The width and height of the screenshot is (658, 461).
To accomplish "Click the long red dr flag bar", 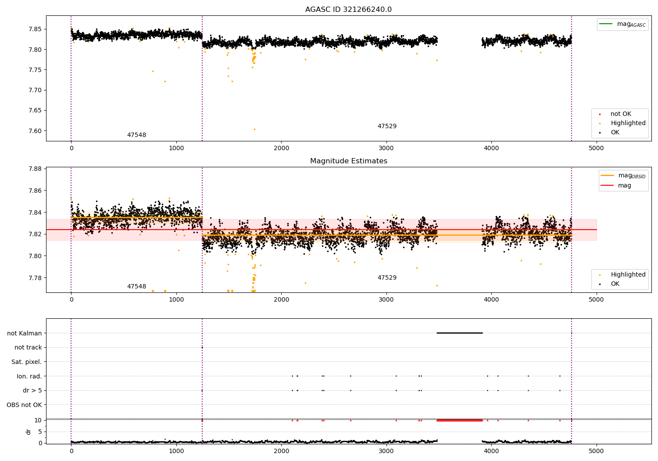I will point(460,420).
